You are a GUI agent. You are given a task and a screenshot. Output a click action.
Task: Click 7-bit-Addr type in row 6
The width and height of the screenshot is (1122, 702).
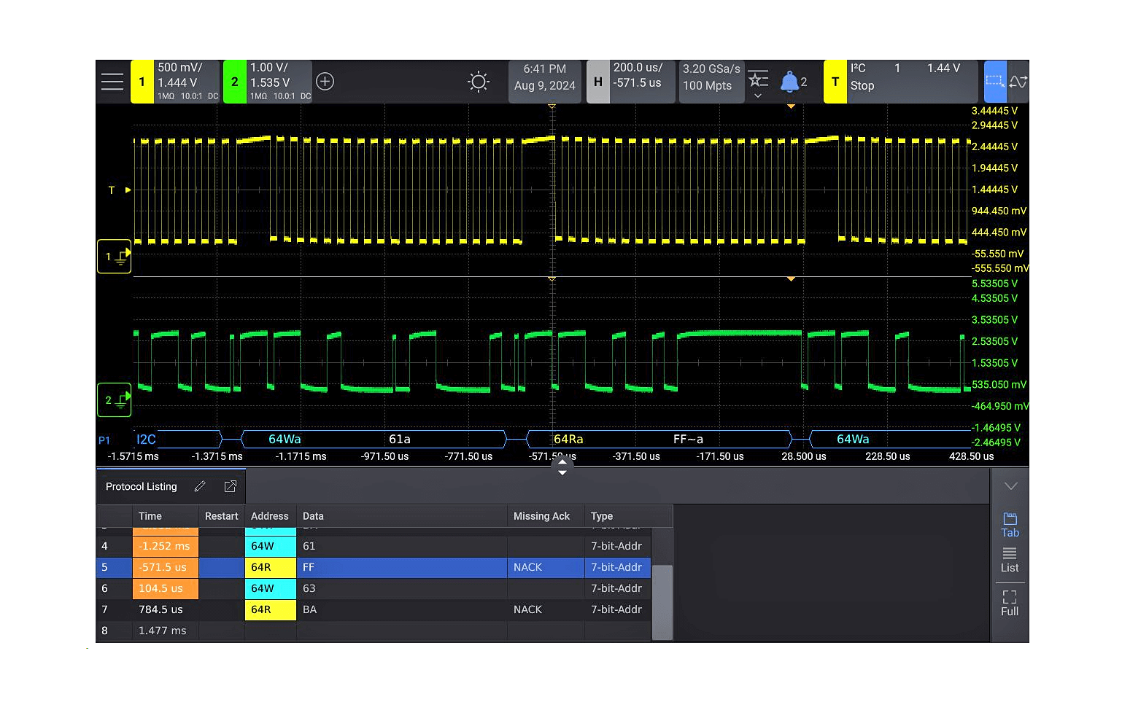pyautogui.click(x=616, y=588)
